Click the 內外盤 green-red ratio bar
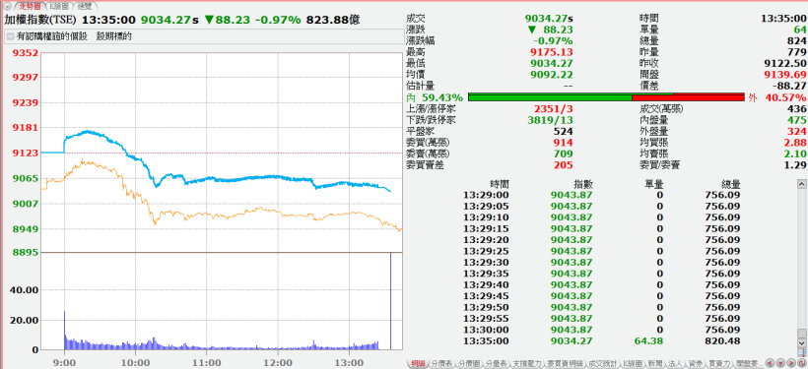This screenshot has width=808, height=369. pos(606,97)
